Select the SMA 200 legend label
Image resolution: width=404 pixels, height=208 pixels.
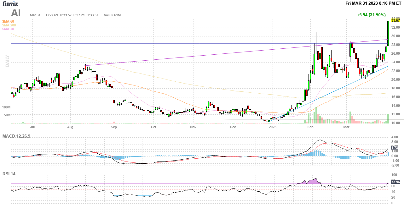9,25
